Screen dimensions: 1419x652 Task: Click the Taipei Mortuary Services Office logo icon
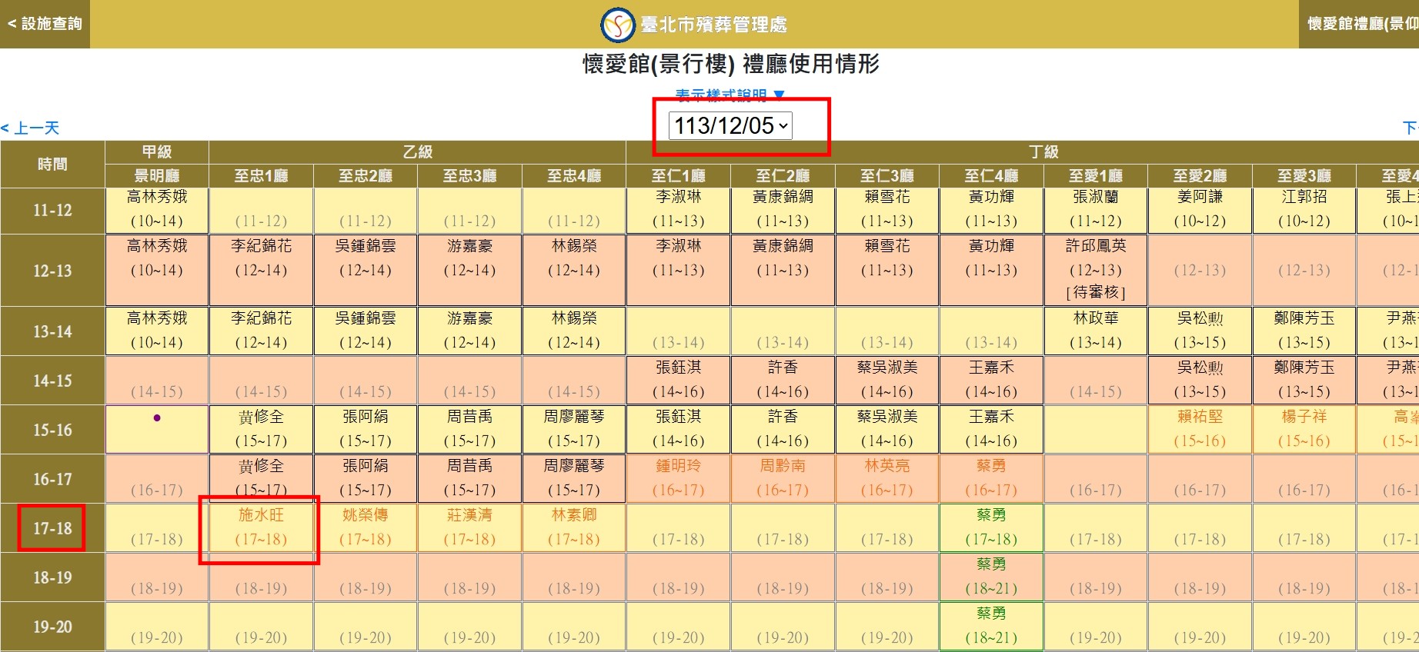[617, 25]
